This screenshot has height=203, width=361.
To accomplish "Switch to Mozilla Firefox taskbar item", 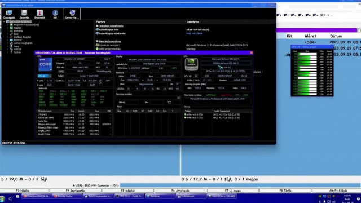I will pyautogui.click(x=68, y=196).
